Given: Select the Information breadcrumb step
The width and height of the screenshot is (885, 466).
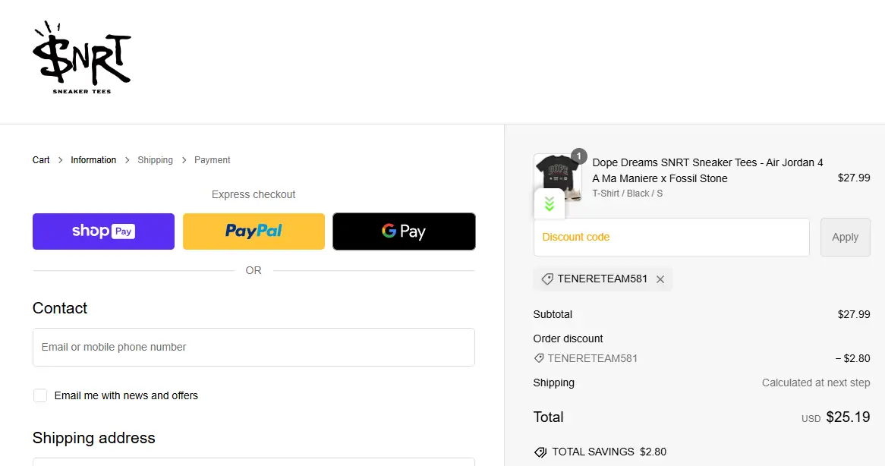Looking at the screenshot, I should (93, 160).
